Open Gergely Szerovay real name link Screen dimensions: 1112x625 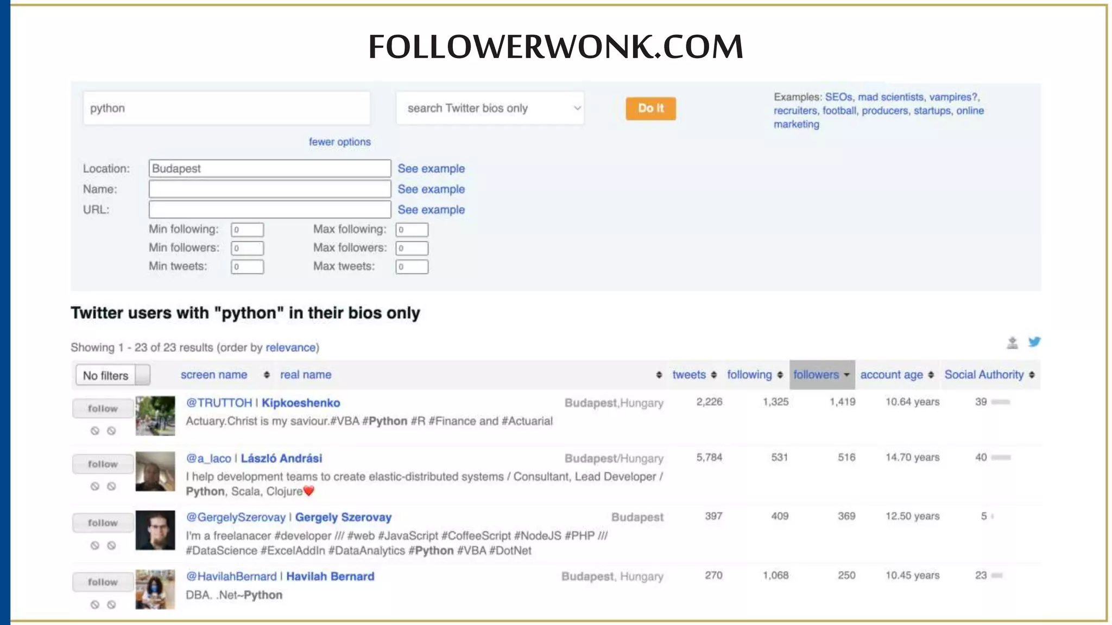coord(343,518)
